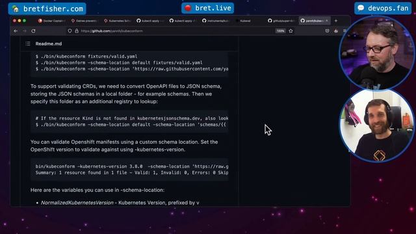Click the '-kubernetes-version 3.8.0' command line

pos(132,166)
